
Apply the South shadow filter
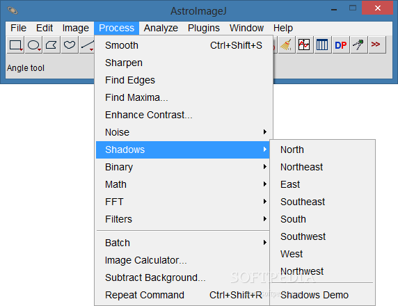pos(322,219)
